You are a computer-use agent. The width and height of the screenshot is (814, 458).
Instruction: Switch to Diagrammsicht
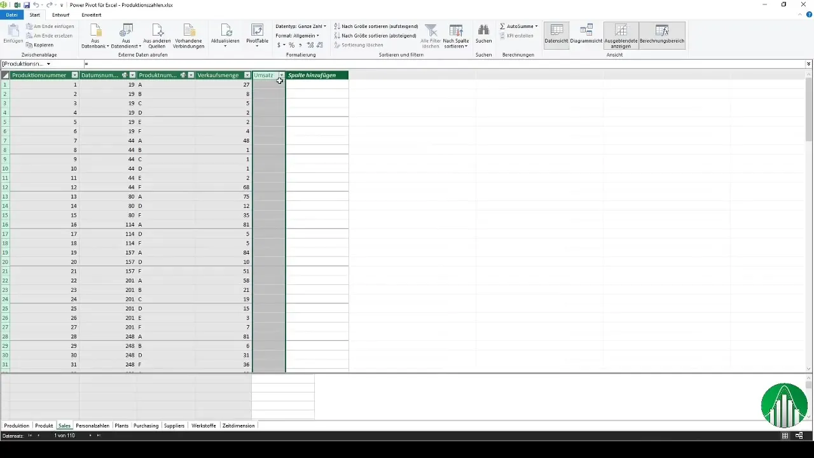coord(586,33)
